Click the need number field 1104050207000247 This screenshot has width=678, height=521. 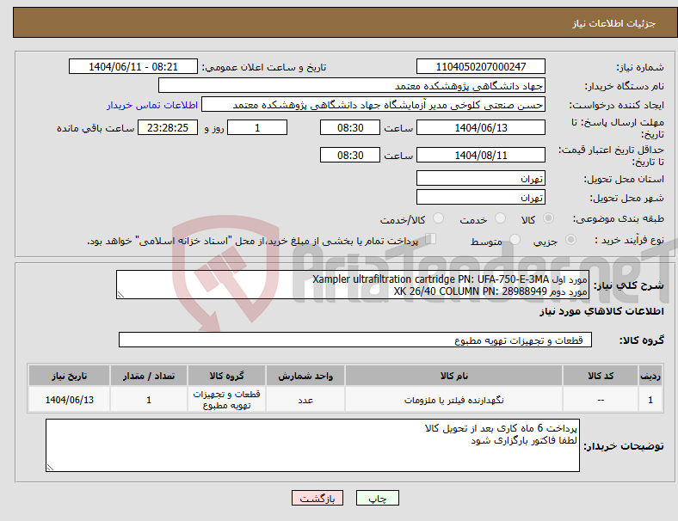[480, 66]
